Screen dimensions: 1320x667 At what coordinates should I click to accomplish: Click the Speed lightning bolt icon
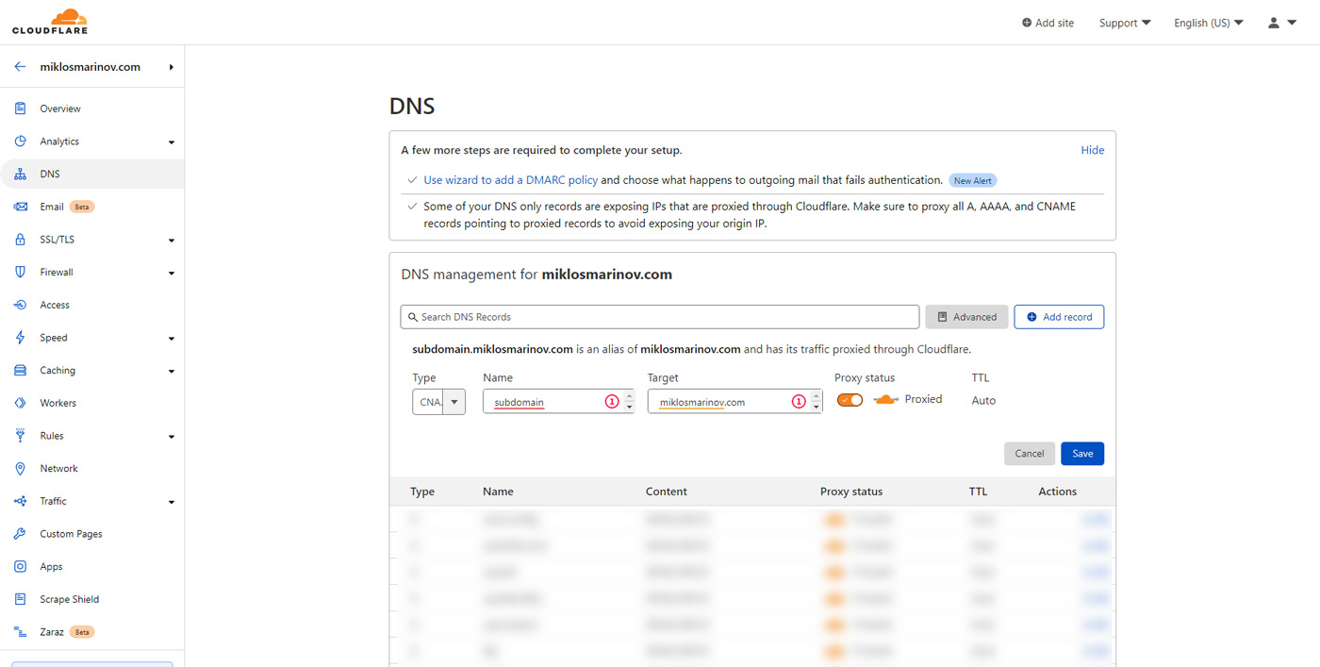pyautogui.click(x=20, y=338)
